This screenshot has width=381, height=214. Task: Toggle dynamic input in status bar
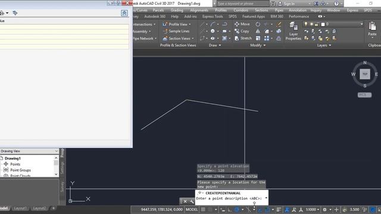point(223,209)
